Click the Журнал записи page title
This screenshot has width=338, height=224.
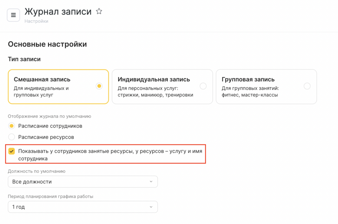tap(58, 12)
